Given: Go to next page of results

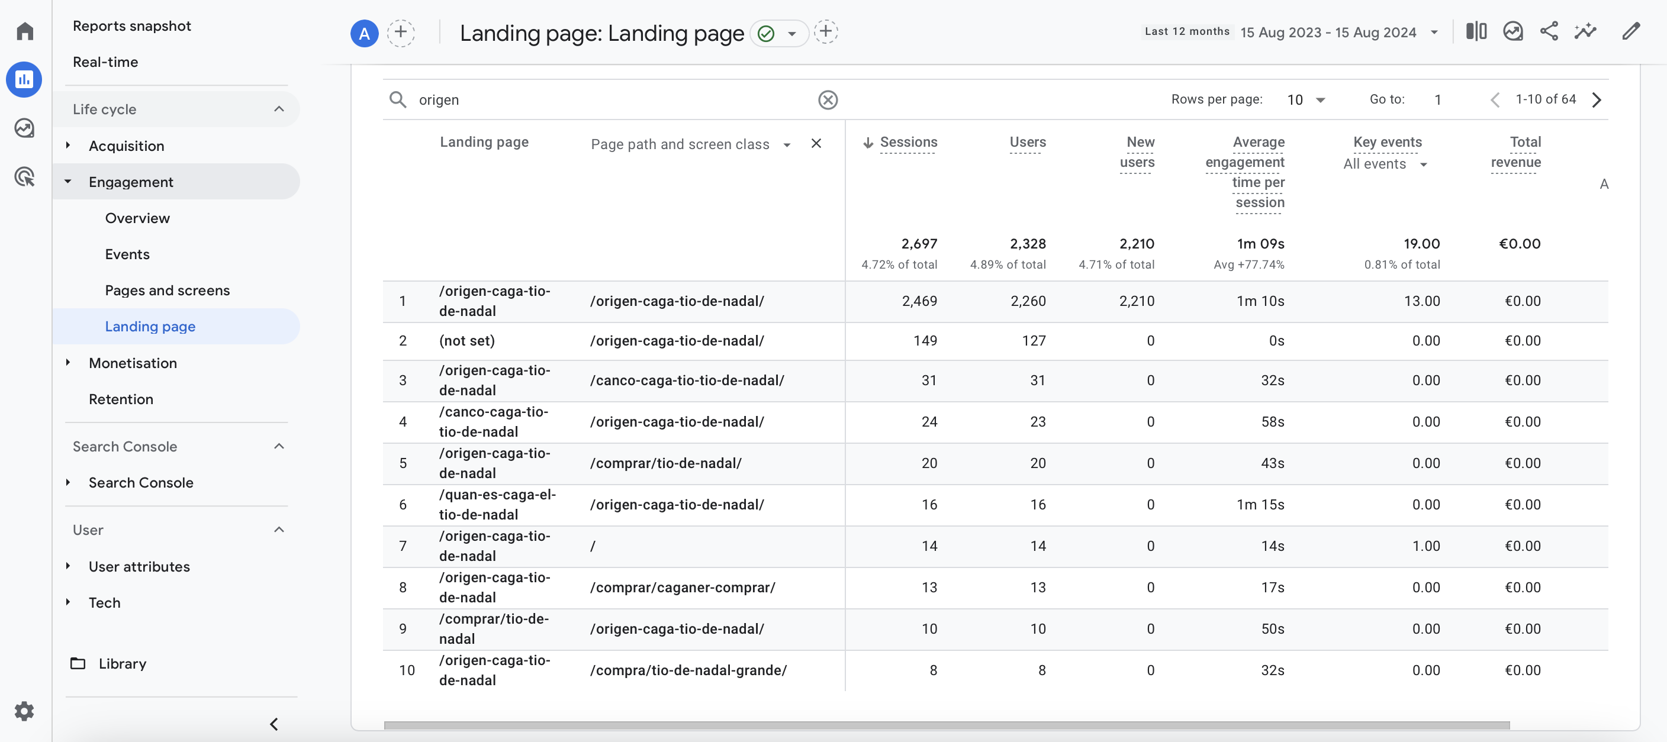Looking at the screenshot, I should pyautogui.click(x=1597, y=99).
